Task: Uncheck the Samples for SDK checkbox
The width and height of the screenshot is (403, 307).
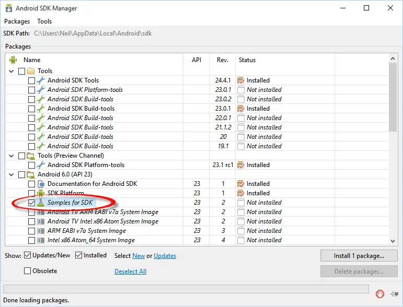Action: click(x=32, y=203)
